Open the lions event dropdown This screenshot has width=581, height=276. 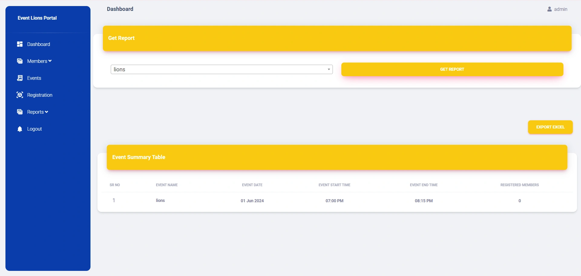[222, 69]
